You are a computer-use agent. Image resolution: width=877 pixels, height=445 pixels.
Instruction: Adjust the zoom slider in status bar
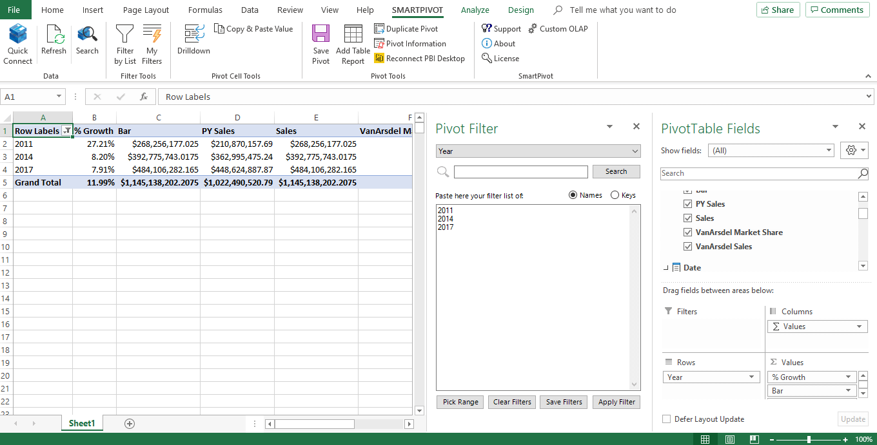809,439
